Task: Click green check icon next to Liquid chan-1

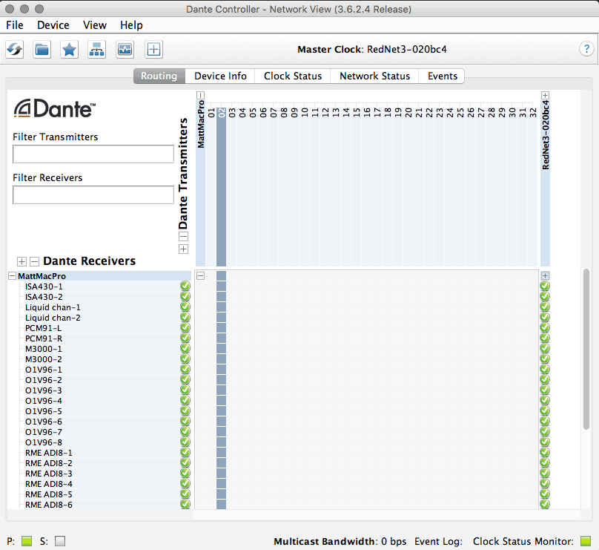Action: click(x=185, y=307)
